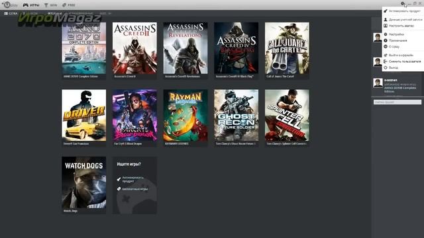The width and height of the screenshot is (424, 238).
Task: Open Driver San Francisco cover
Action: tap(84, 115)
